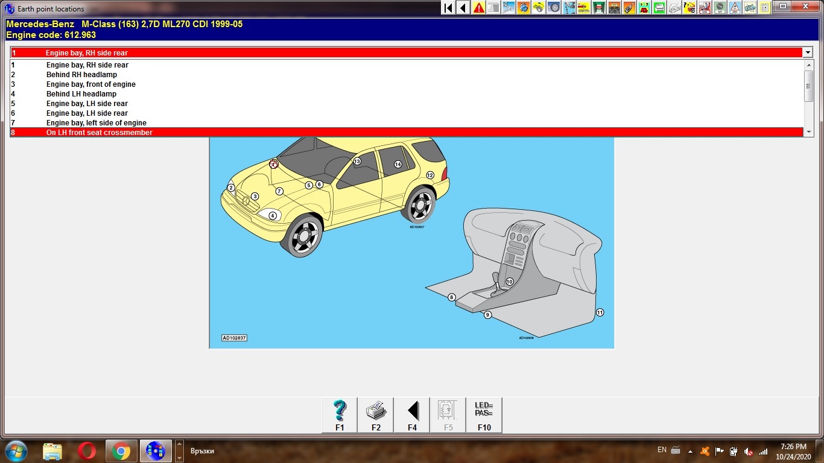The image size is (824, 463).
Task: Open the orange diagnostic tester toolbar icon
Action: click(x=629, y=8)
